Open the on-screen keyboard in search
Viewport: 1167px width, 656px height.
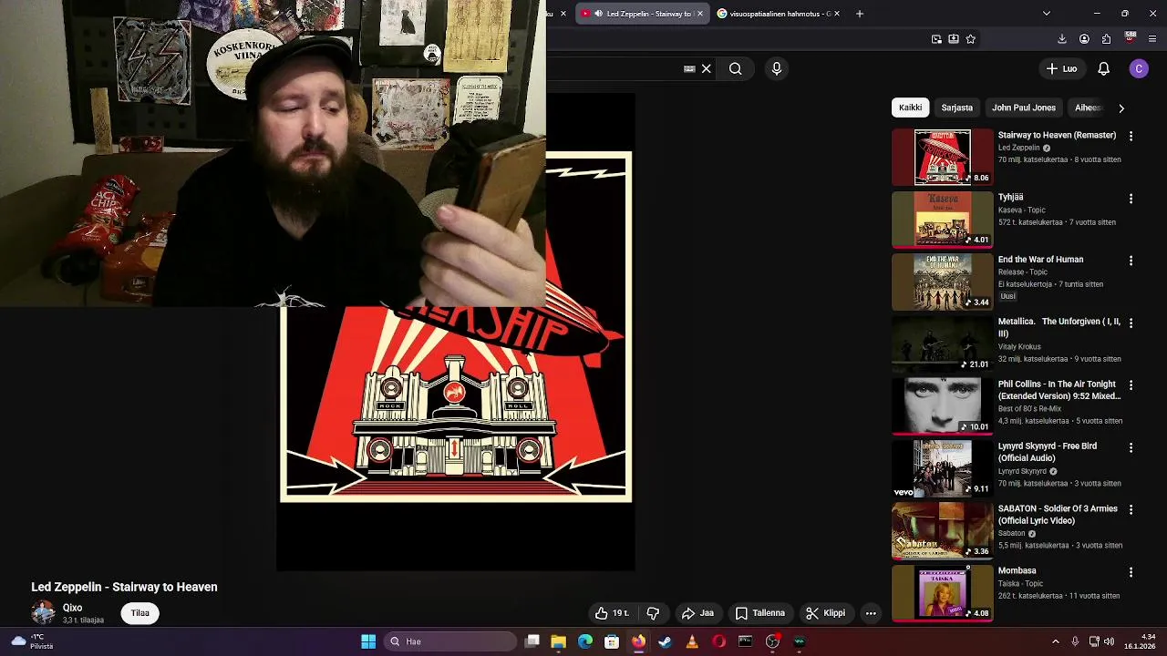(689, 68)
